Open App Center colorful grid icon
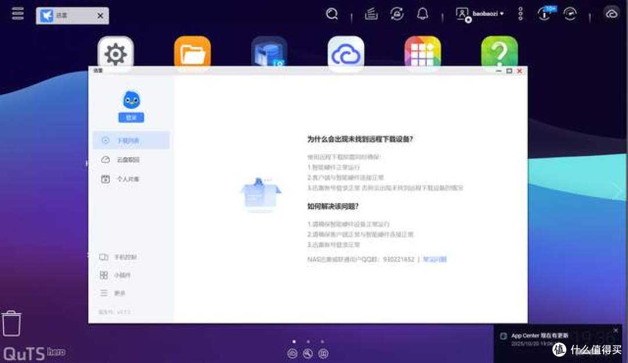Image resolution: width=628 pixels, height=363 pixels. pyautogui.click(x=423, y=54)
